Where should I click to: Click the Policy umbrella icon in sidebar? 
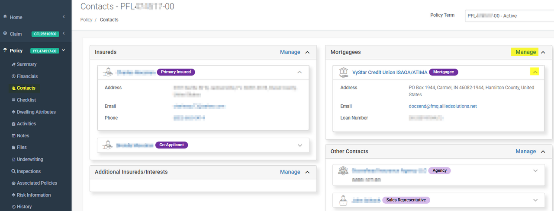tap(5, 50)
